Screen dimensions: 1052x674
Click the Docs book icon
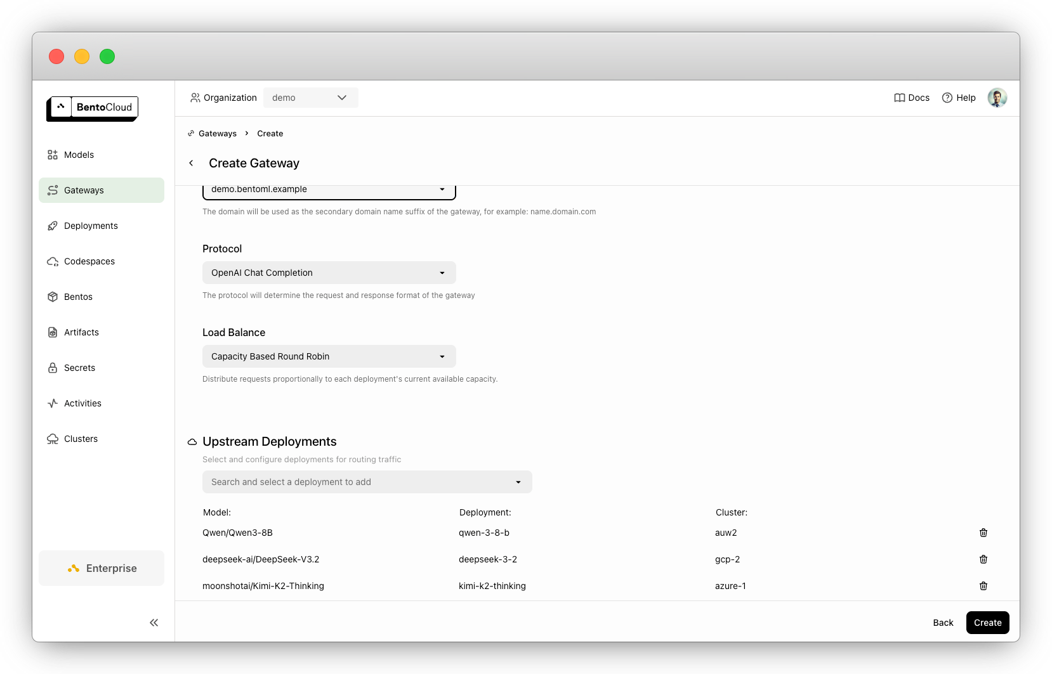(x=899, y=98)
